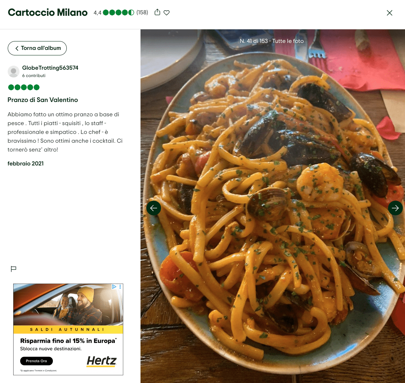Screen dimensions: 405x383
Task: Open the AdChoices icon on Hertz ad
Action: tap(114, 287)
